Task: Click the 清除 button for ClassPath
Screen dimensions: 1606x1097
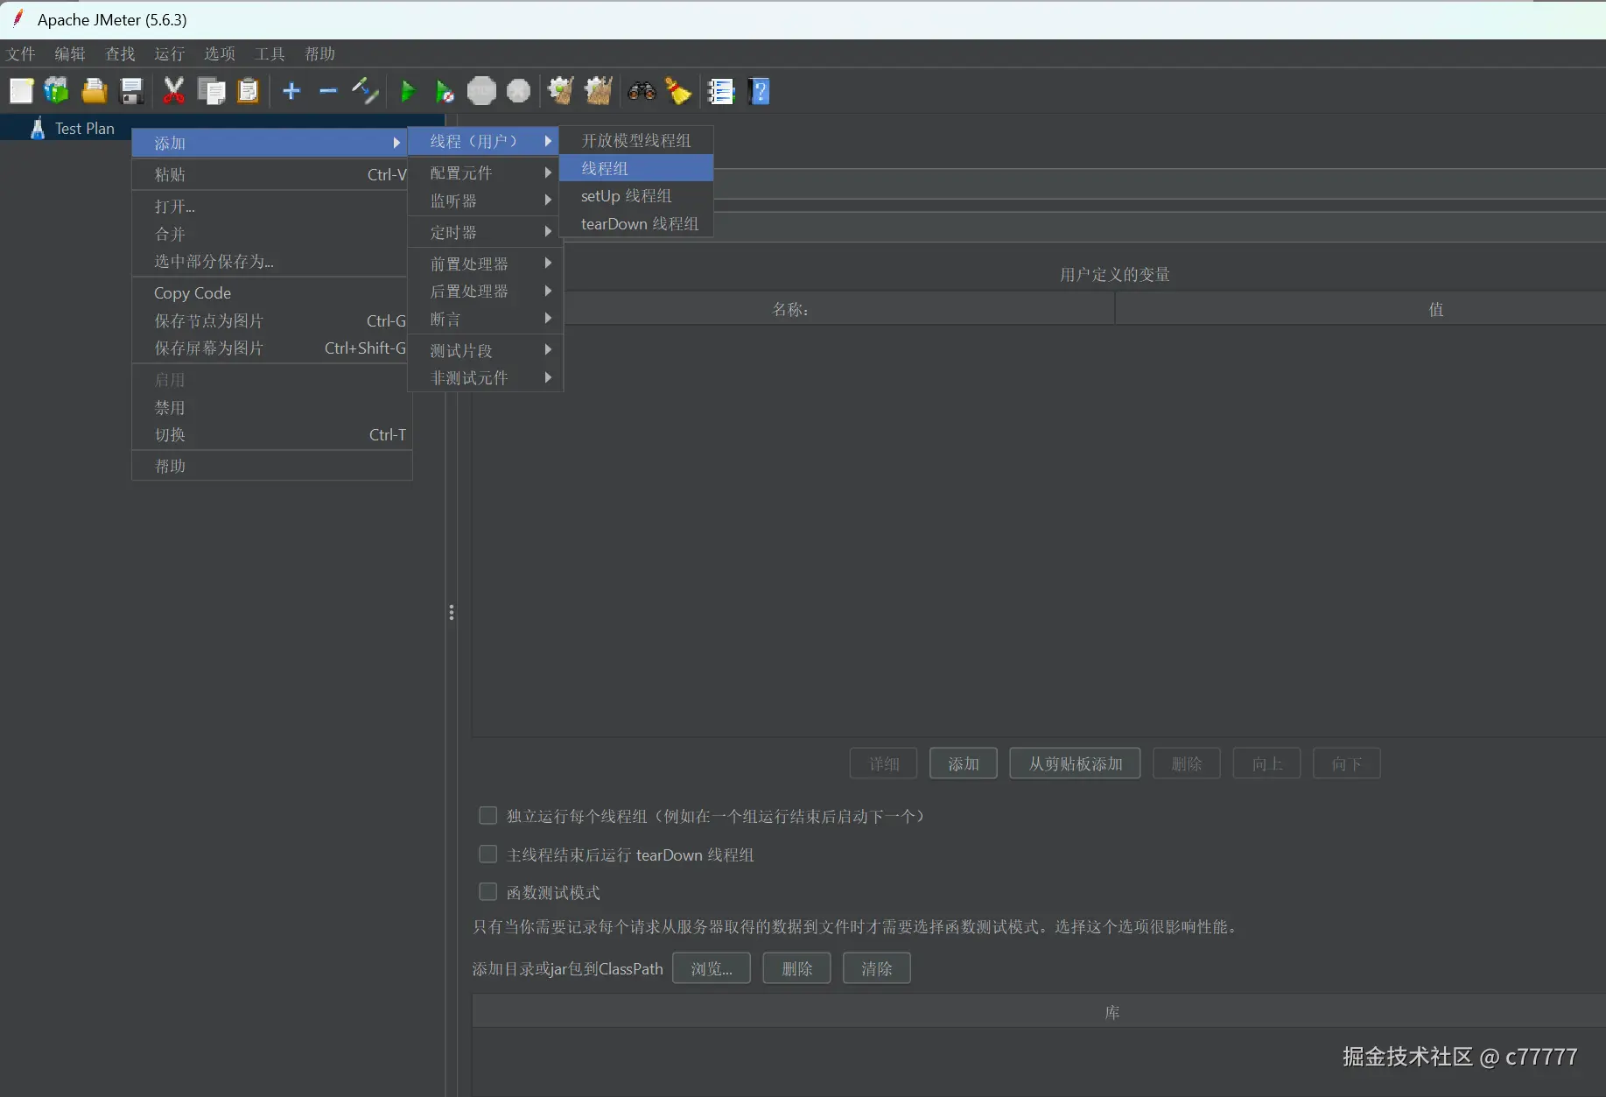Action: click(x=877, y=968)
